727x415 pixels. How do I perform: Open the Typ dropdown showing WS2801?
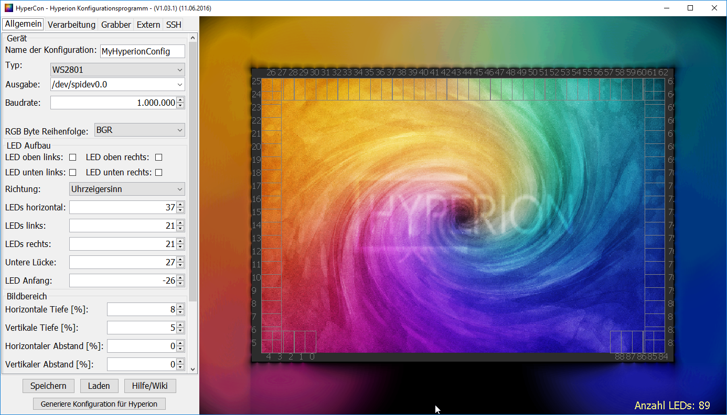[x=117, y=70]
